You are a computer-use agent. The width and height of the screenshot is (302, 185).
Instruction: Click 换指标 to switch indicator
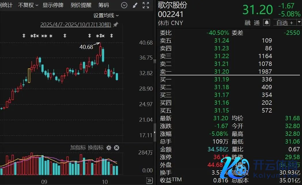(96, 148)
